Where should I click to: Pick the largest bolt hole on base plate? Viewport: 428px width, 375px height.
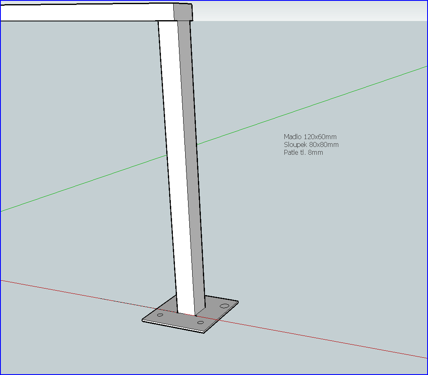(224, 306)
